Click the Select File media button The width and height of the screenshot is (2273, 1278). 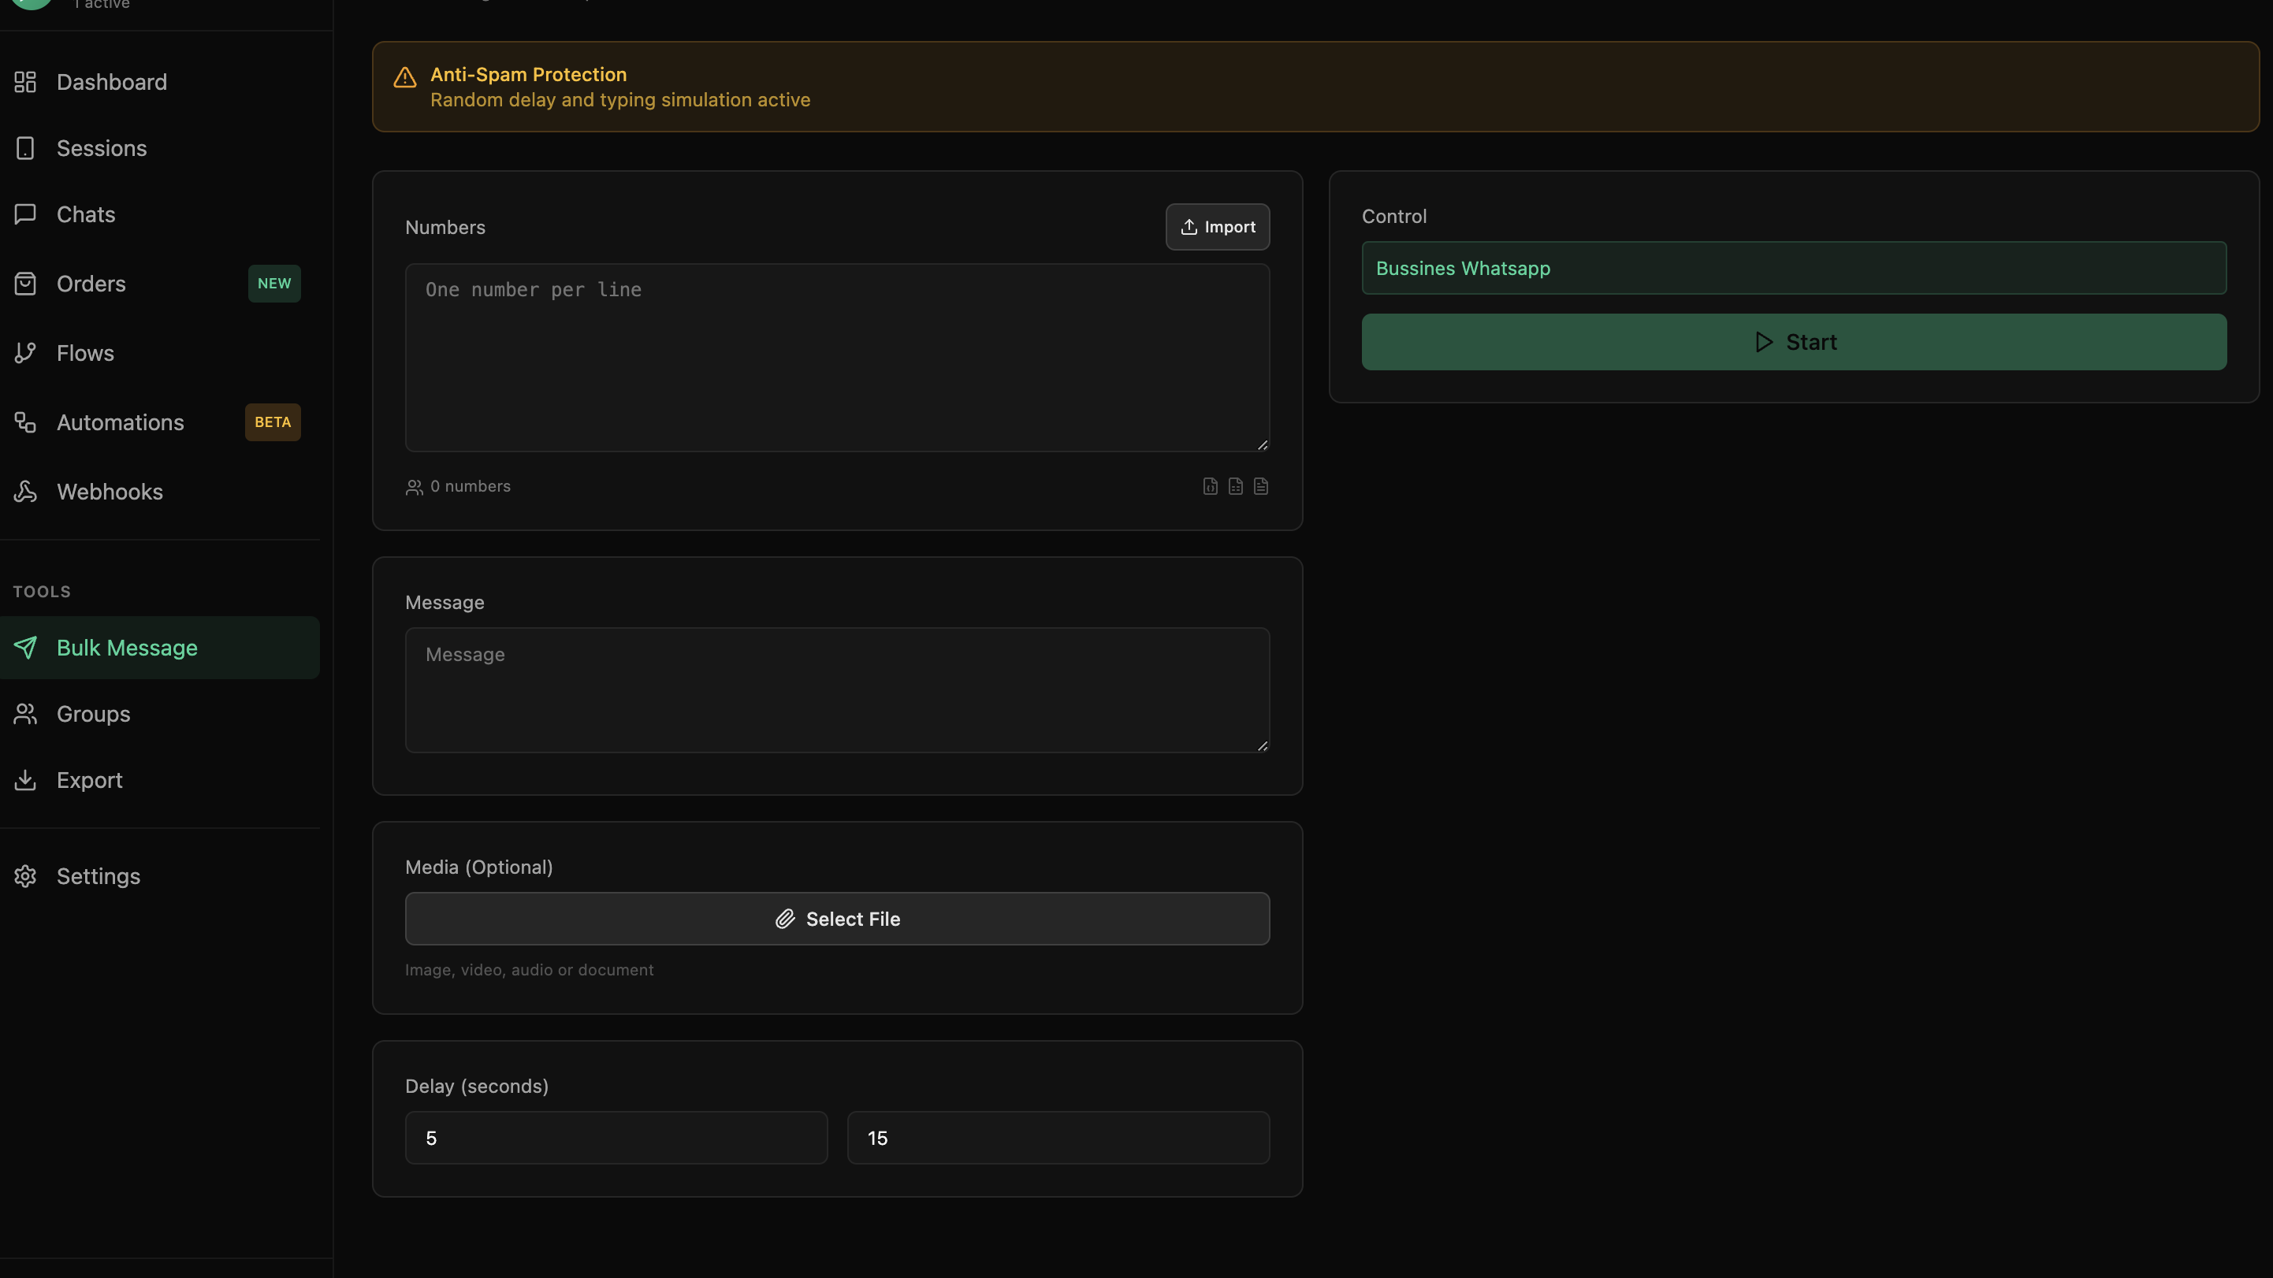point(836,919)
